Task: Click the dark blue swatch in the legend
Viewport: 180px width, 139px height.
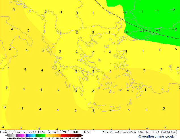Action: [x=27, y=135]
